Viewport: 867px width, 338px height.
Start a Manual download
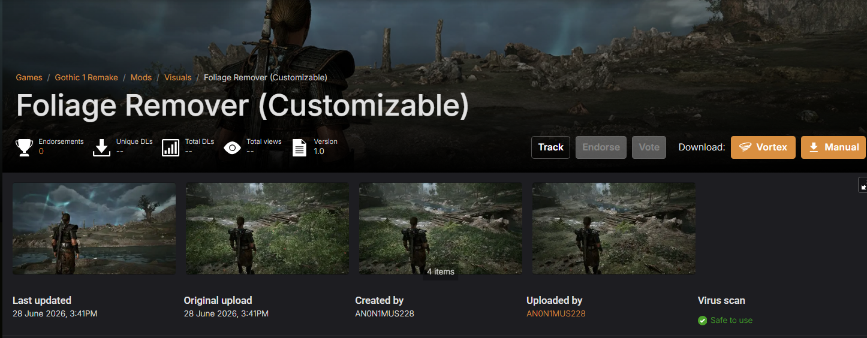[833, 147]
